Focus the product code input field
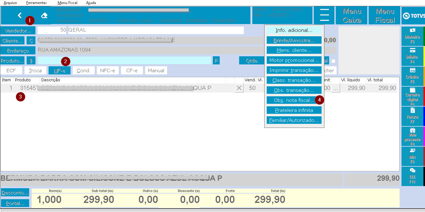Screen dimensions: 425x212 124,60
